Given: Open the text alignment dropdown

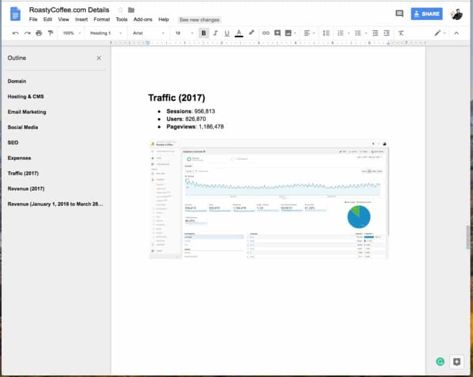Looking at the screenshot, I should click(x=309, y=33).
